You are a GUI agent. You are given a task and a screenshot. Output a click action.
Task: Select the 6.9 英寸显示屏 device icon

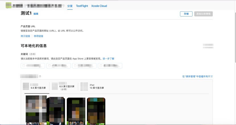26,86
